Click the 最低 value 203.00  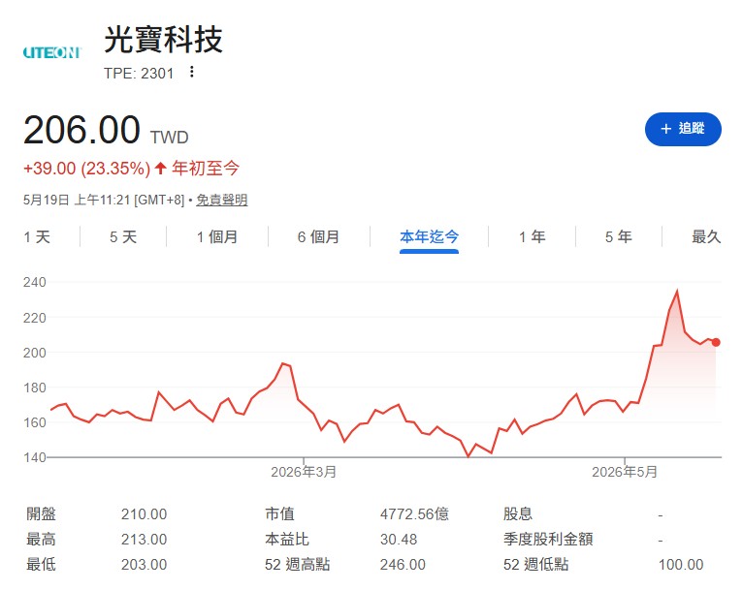tap(145, 565)
